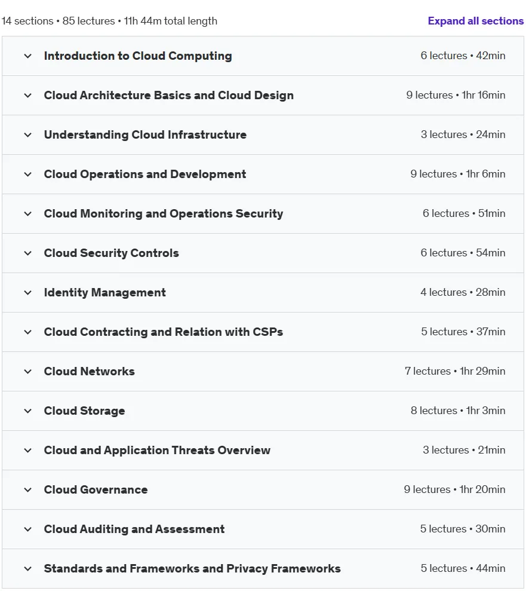Select the Cloud Networks section title
The height and width of the screenshot is (591, 526).
click(x=89, y=371)
